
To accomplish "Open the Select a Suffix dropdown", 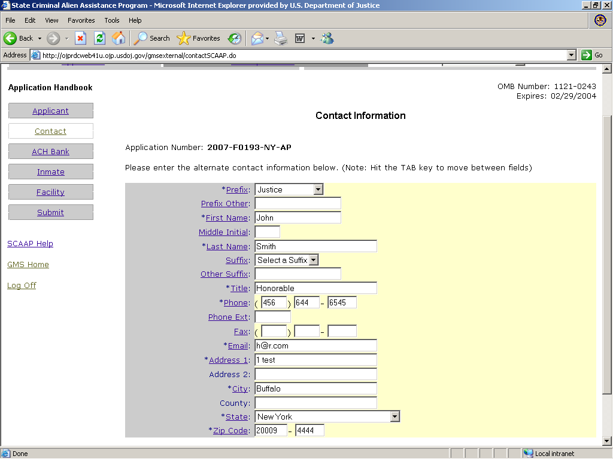I will pyautogui.click(x=314, y=260).
